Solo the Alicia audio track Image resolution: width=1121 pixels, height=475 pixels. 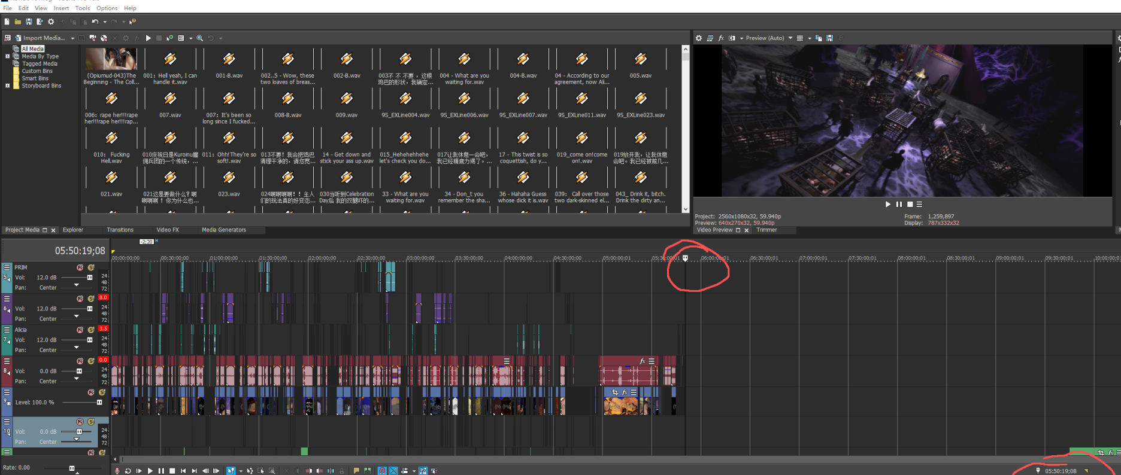point(91,330)
